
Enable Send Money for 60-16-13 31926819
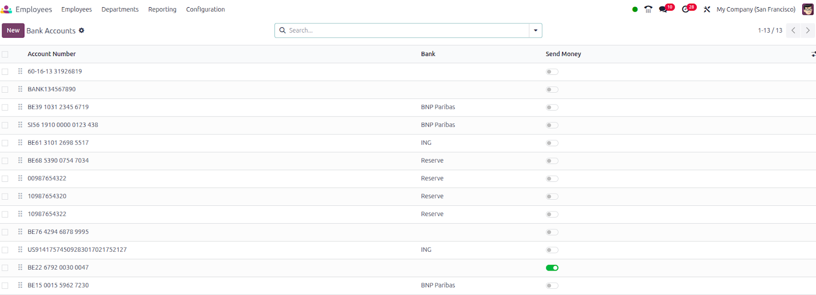tap(552, 72)
